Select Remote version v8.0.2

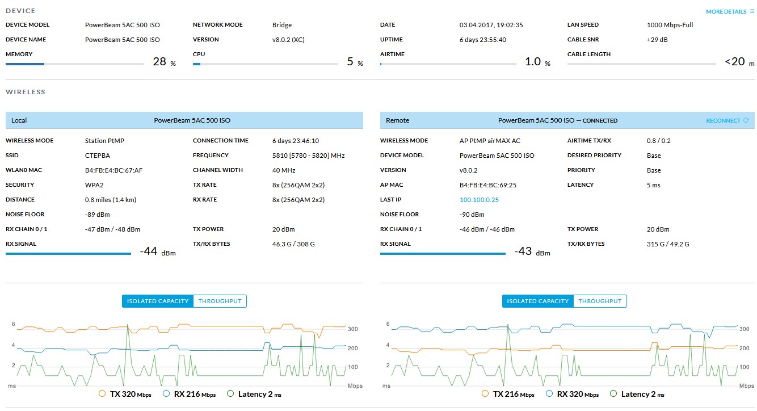[x=469, y=170]
